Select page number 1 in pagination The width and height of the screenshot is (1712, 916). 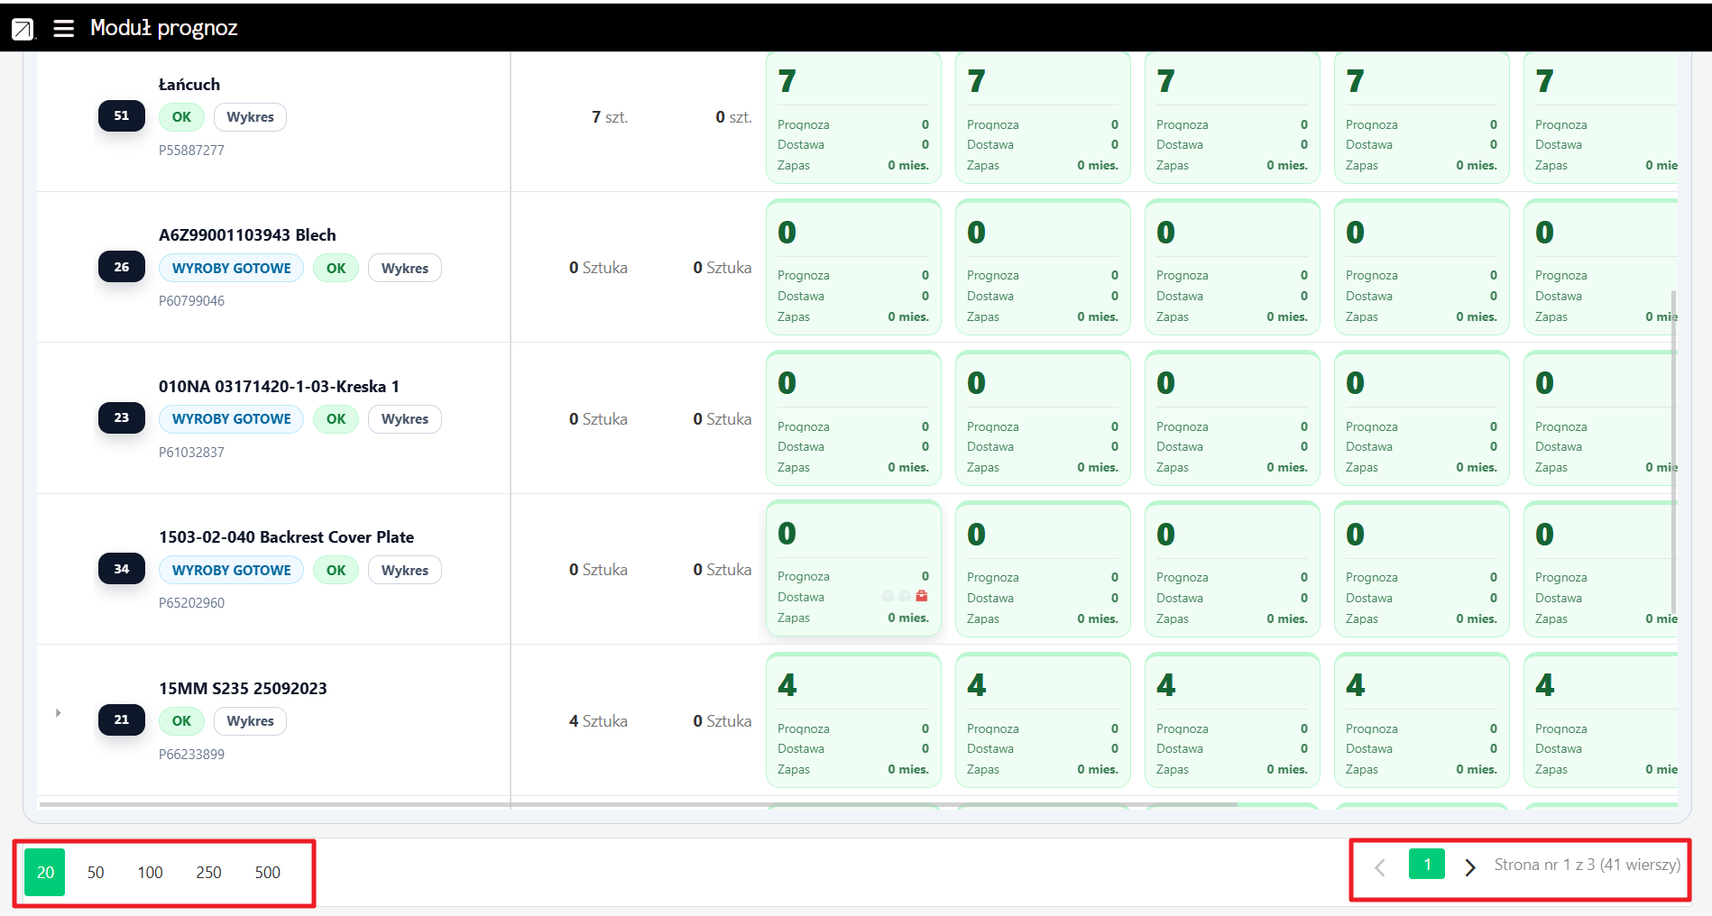point(1427,865)
